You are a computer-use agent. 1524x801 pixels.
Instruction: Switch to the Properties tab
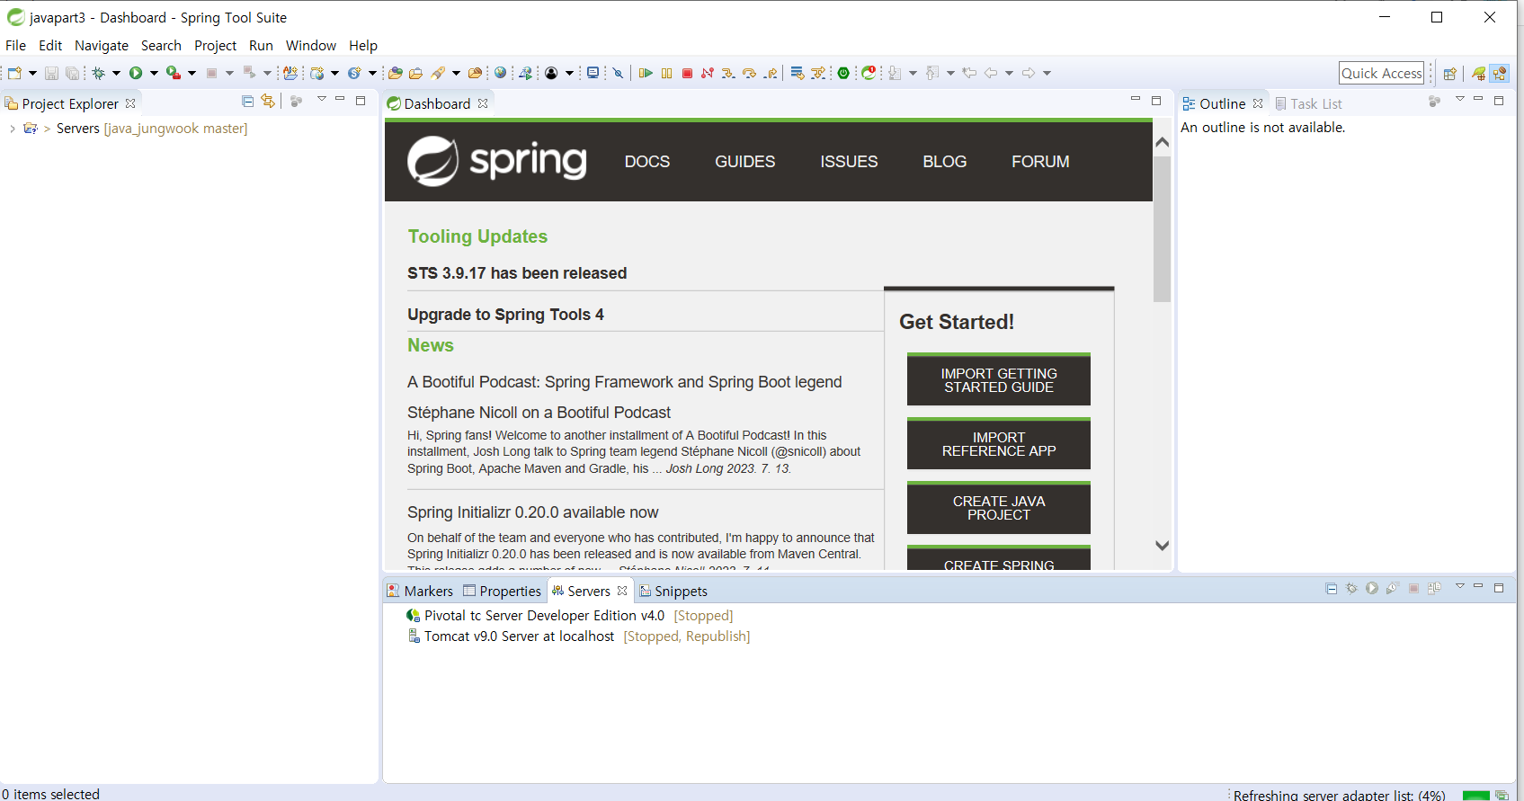(x=503, y=591)
